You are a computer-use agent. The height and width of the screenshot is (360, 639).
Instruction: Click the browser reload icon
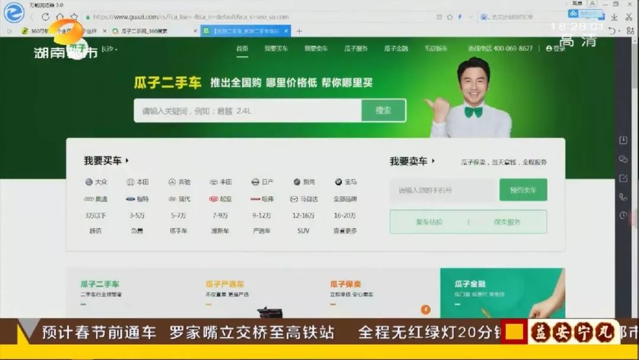(x=46, y=17)
